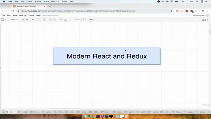Click the To Back icon in toolbar
Image resolution: width=211 pixels, height=119 pixels.
tap(55, 20)
